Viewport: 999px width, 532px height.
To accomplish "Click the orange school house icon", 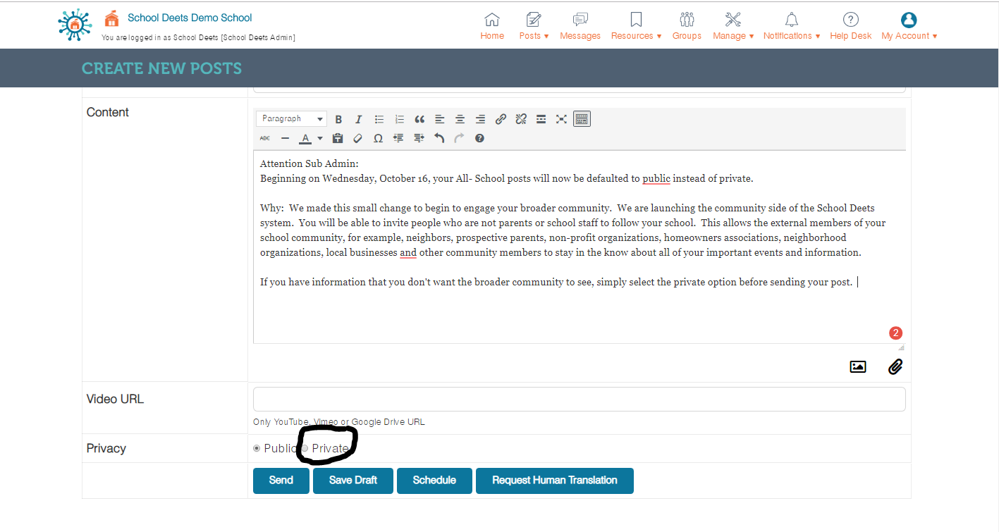I will [111, 18].
